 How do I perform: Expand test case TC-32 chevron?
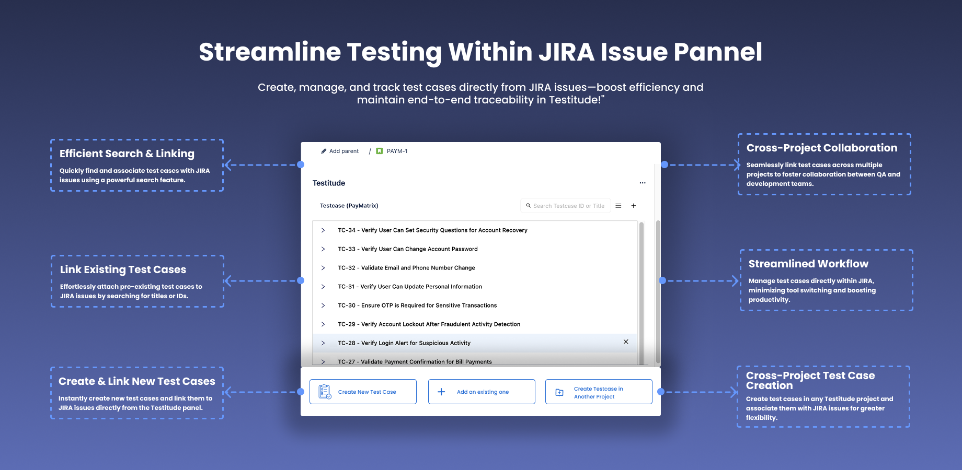323,268
